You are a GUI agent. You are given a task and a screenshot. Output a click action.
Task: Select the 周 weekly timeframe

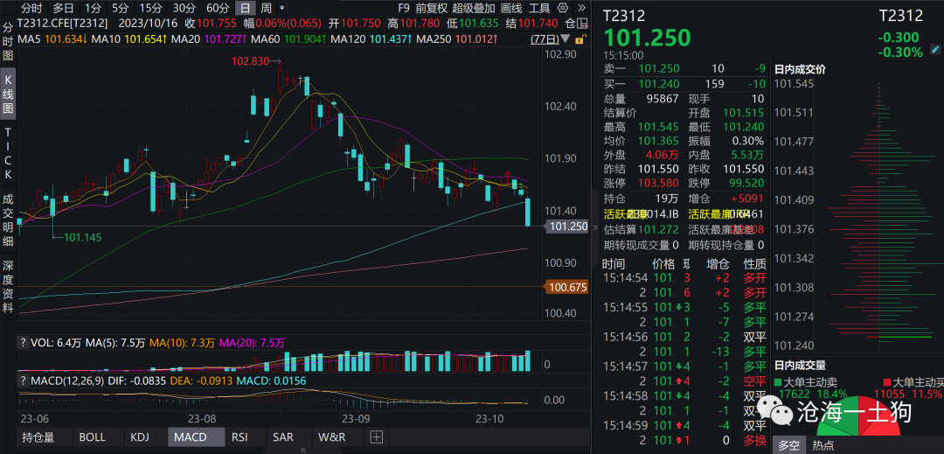[266, 9]
